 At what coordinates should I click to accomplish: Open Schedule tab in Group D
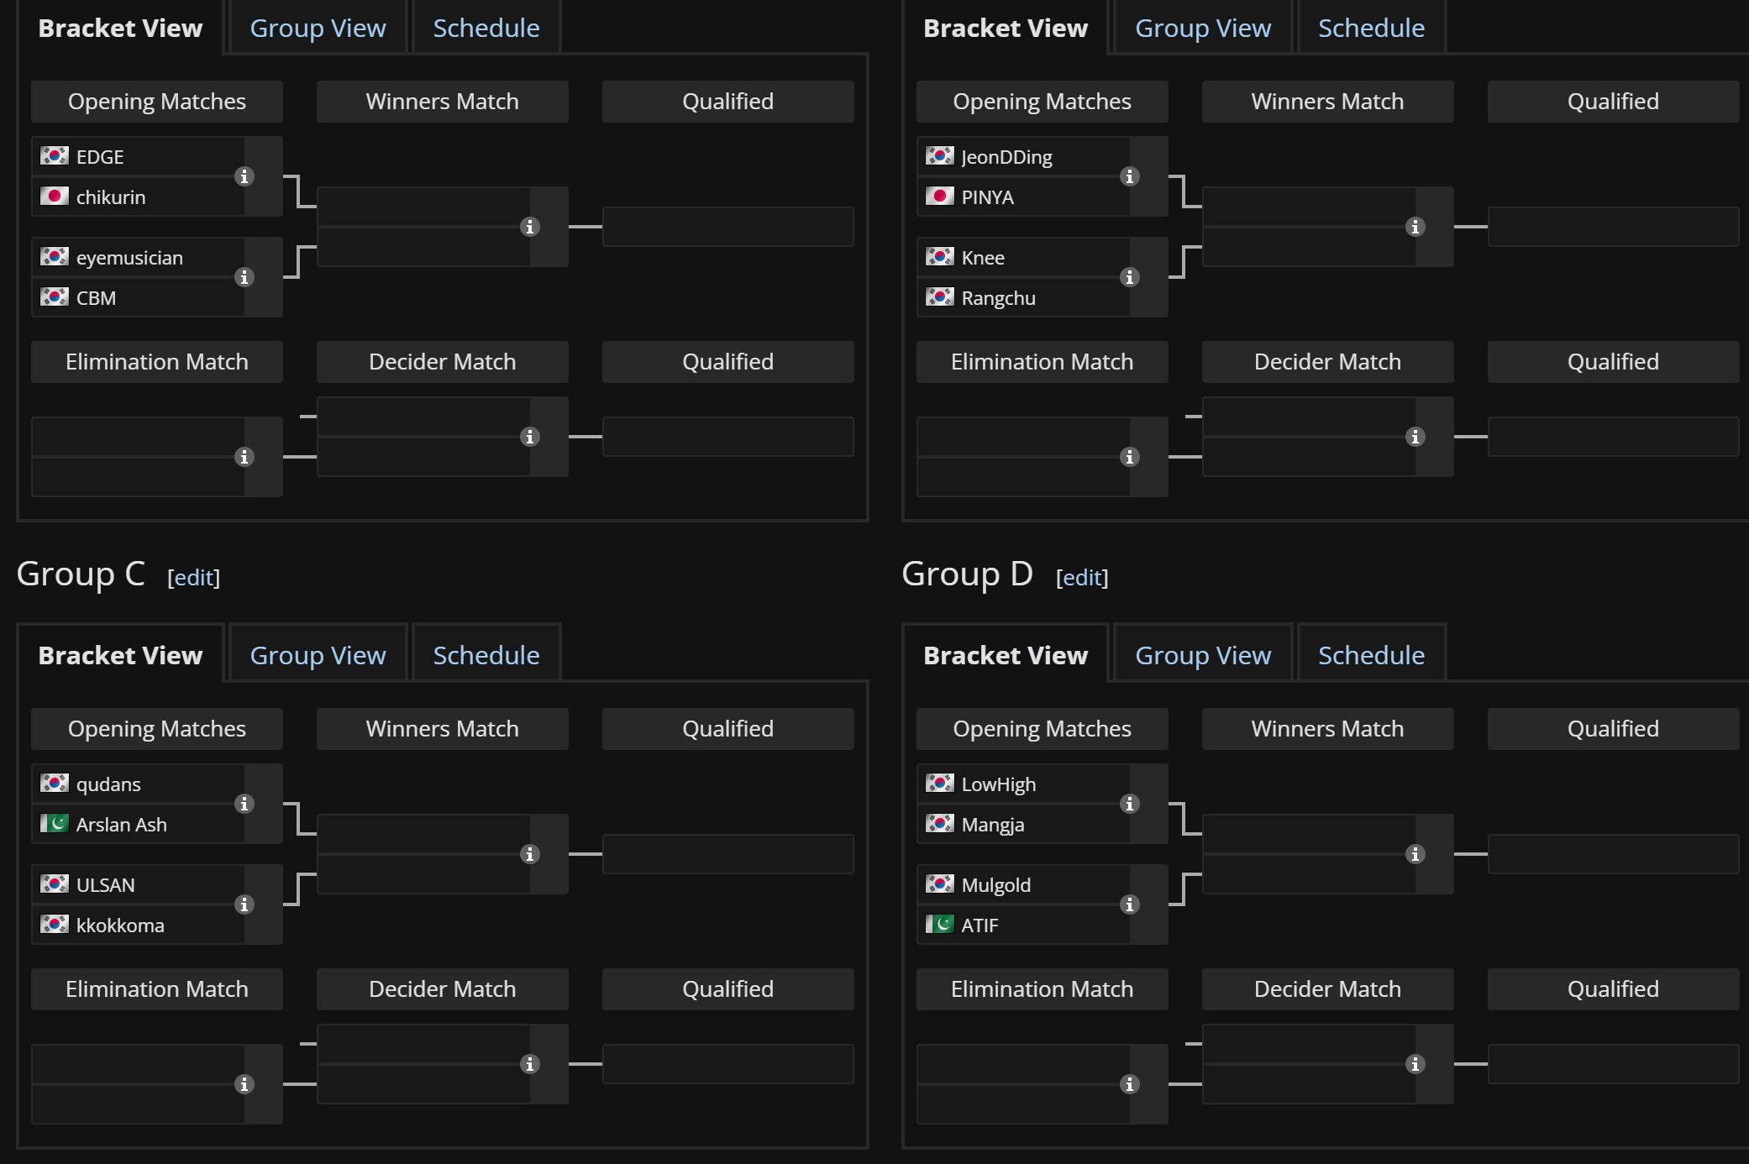click(1371, 655)
